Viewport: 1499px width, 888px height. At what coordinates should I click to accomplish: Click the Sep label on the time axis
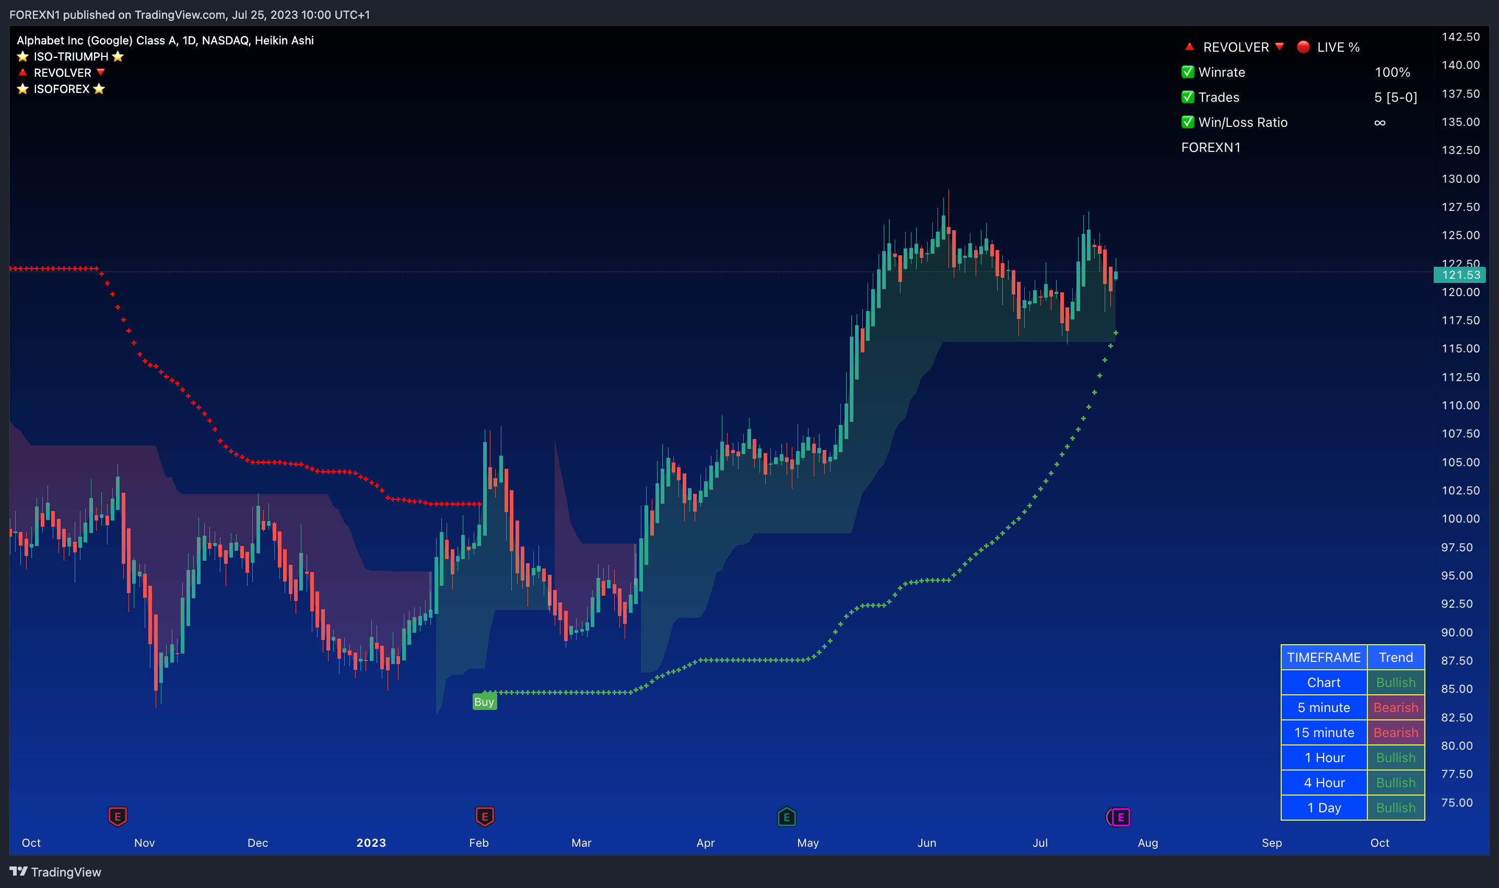[x=1271, y=843]
